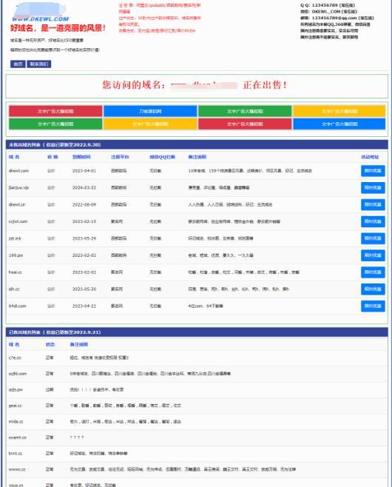
Task: Click the red ad banner in first row
Action: tap(55, 111)
